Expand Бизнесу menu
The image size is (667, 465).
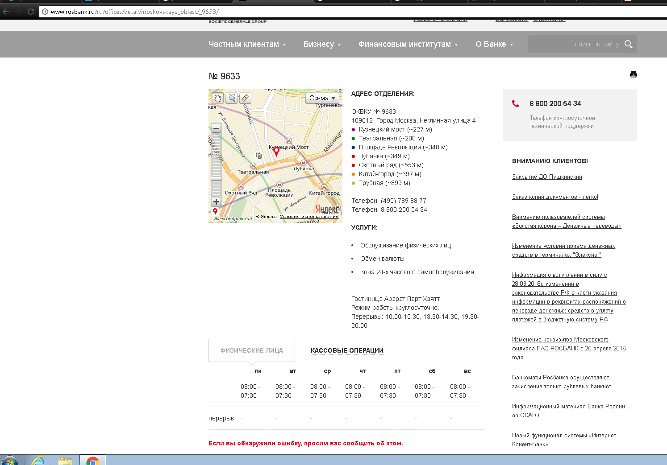pyautogui.click(x=322, y=44)
